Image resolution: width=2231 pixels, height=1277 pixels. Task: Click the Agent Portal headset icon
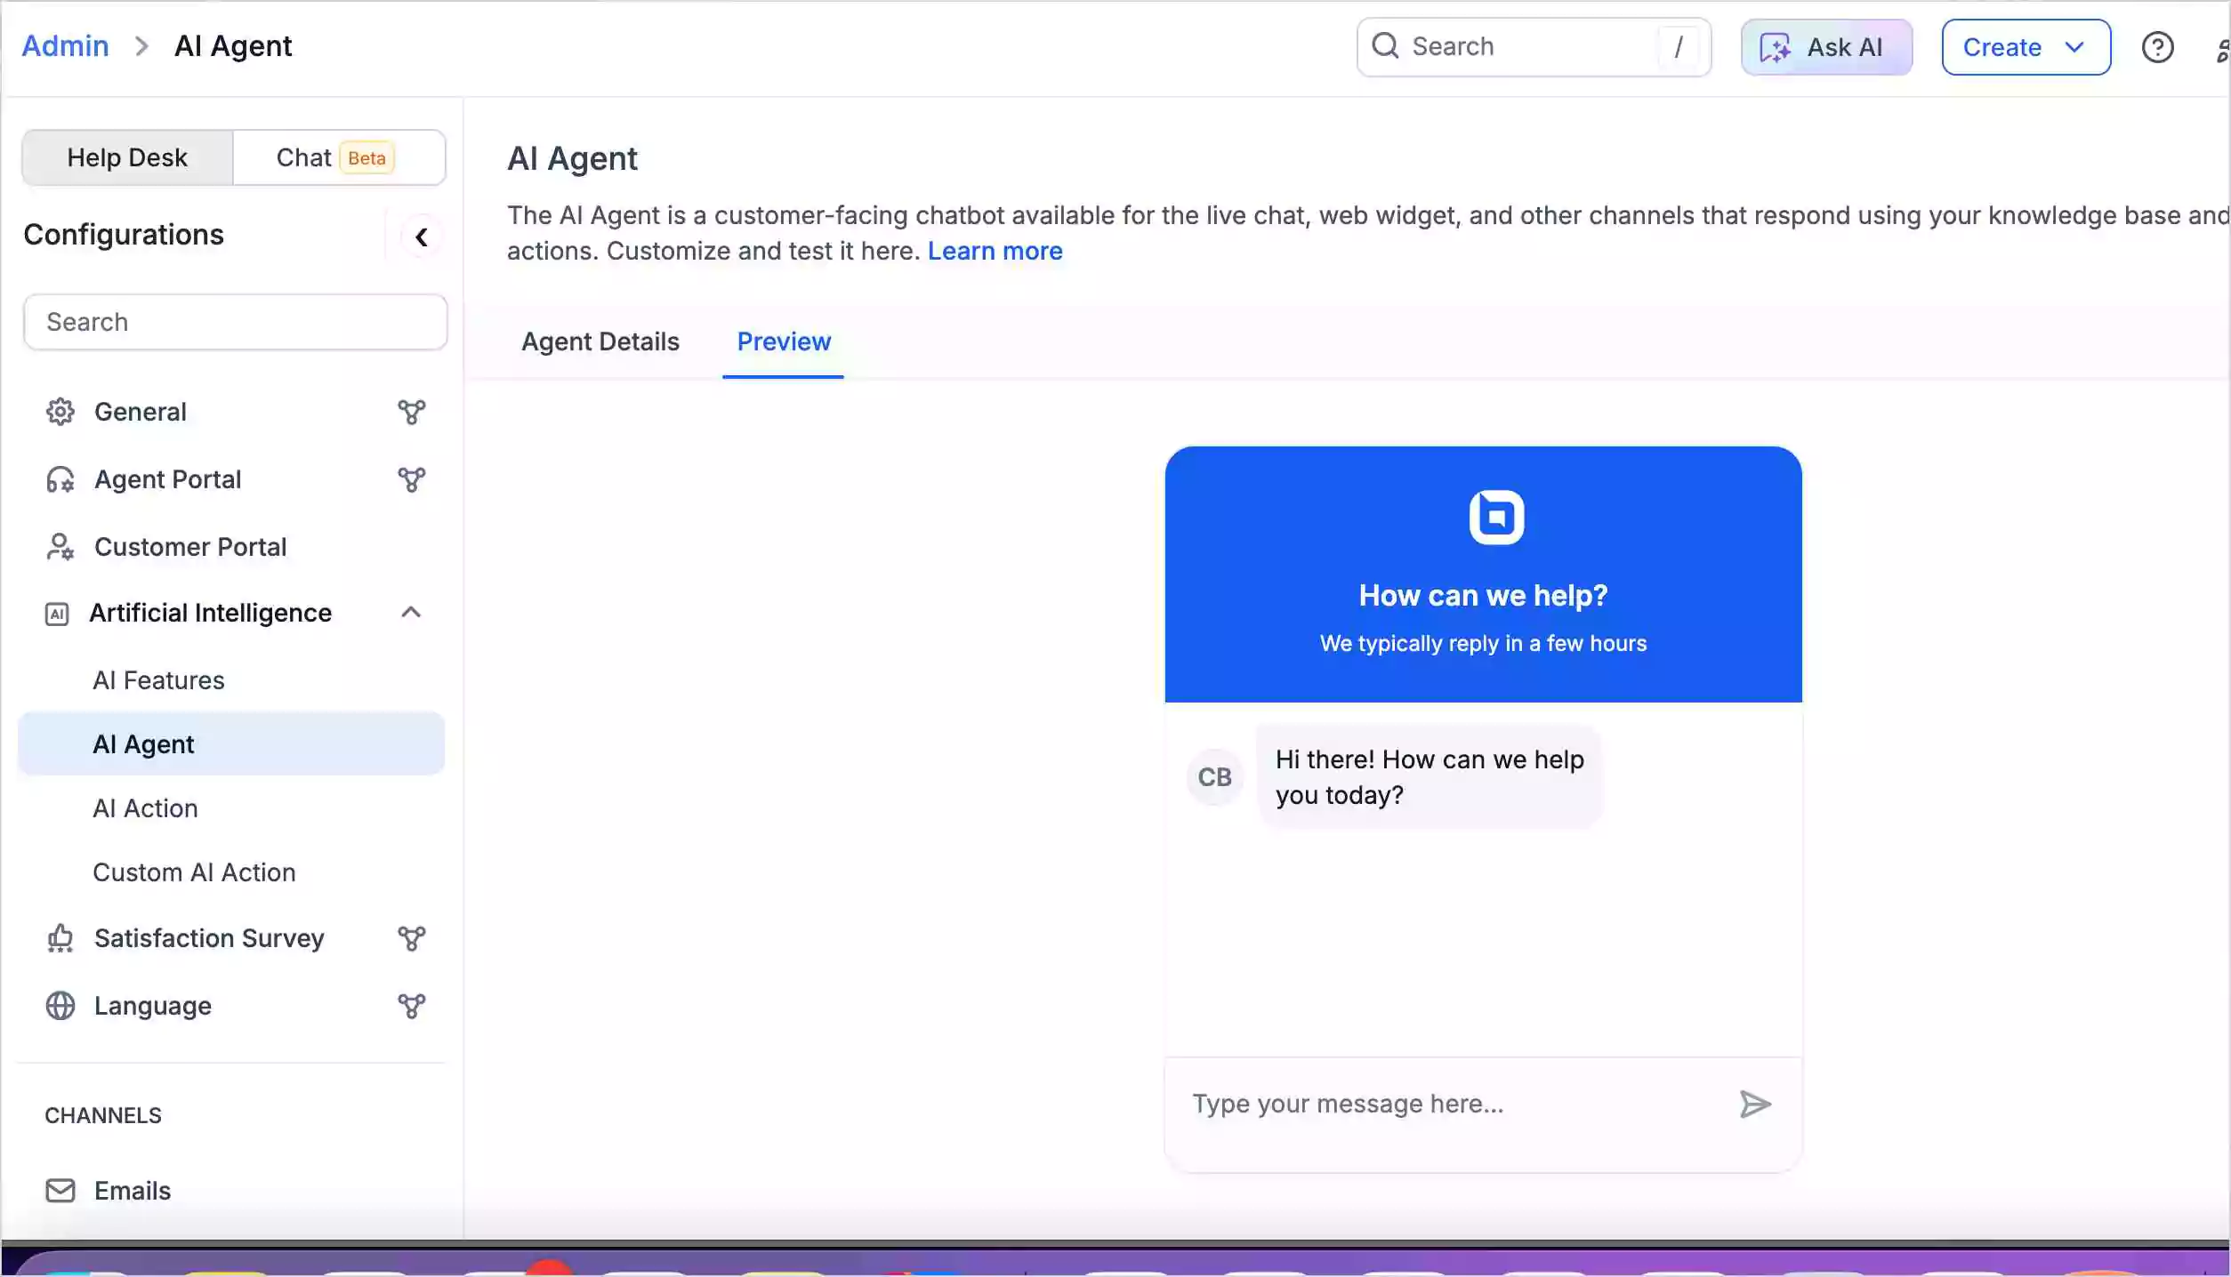coord(60,479)
